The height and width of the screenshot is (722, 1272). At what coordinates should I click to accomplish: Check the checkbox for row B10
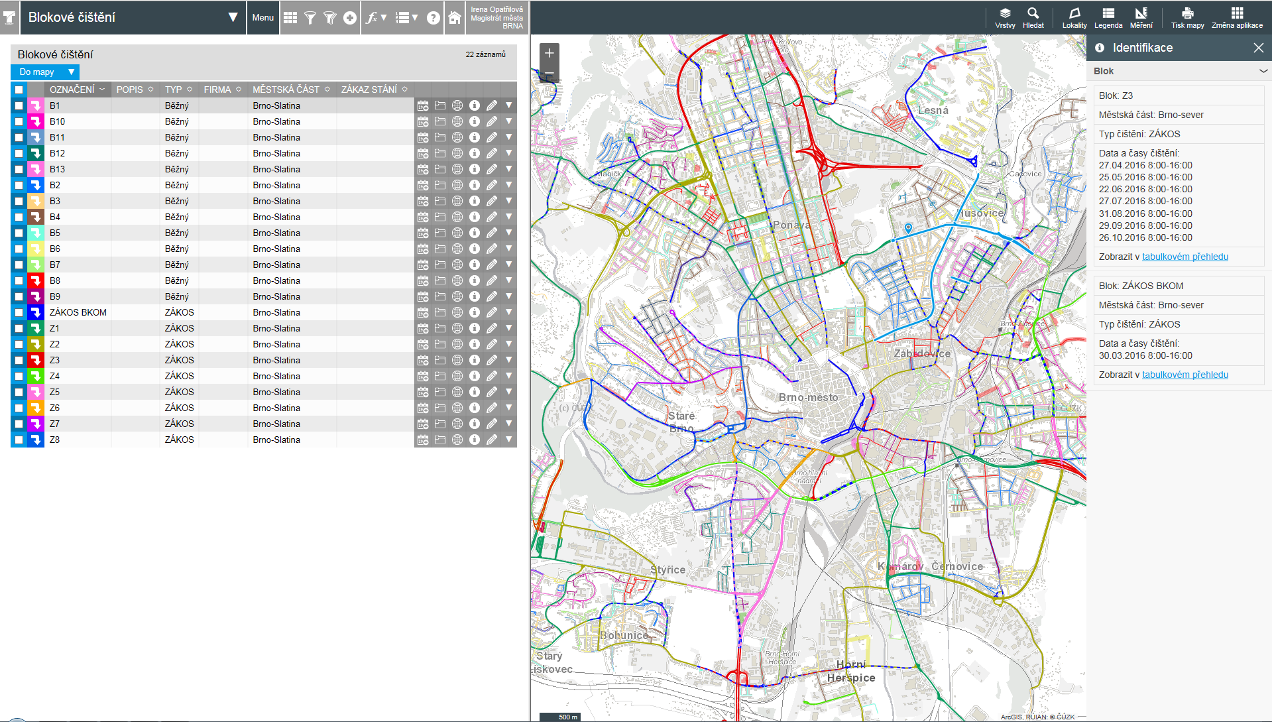point(19,121)
